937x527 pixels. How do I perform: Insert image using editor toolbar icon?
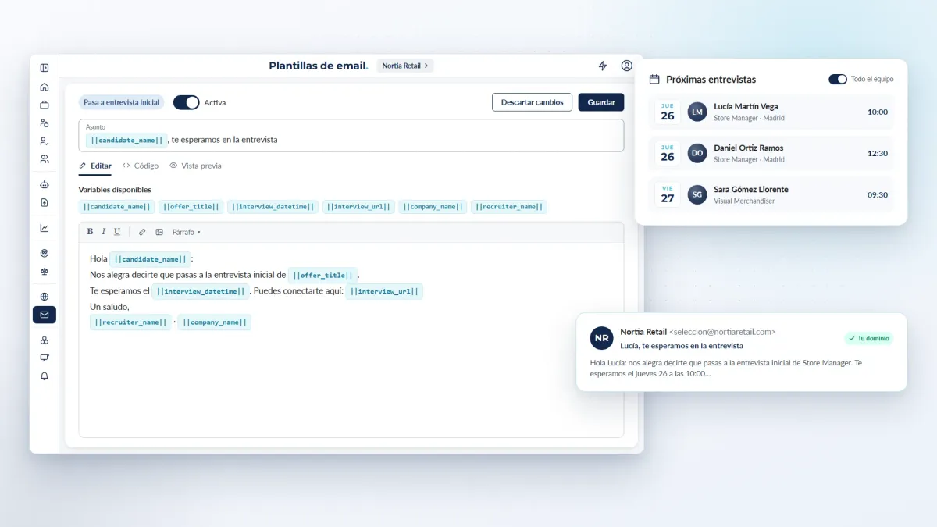(159, 232)
